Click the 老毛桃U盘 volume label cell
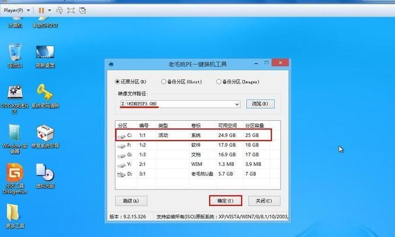Viewport: 395px width, 237px height. (x=202, y=174)
